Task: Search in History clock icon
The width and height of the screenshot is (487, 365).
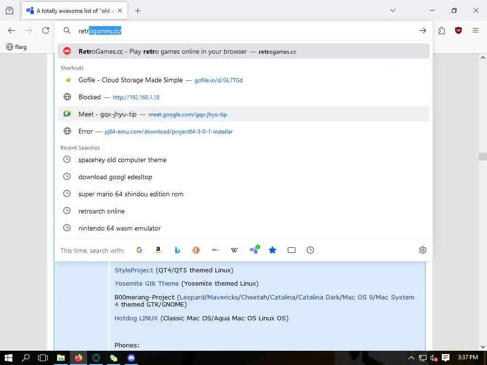Action: (x=310, y=250)
